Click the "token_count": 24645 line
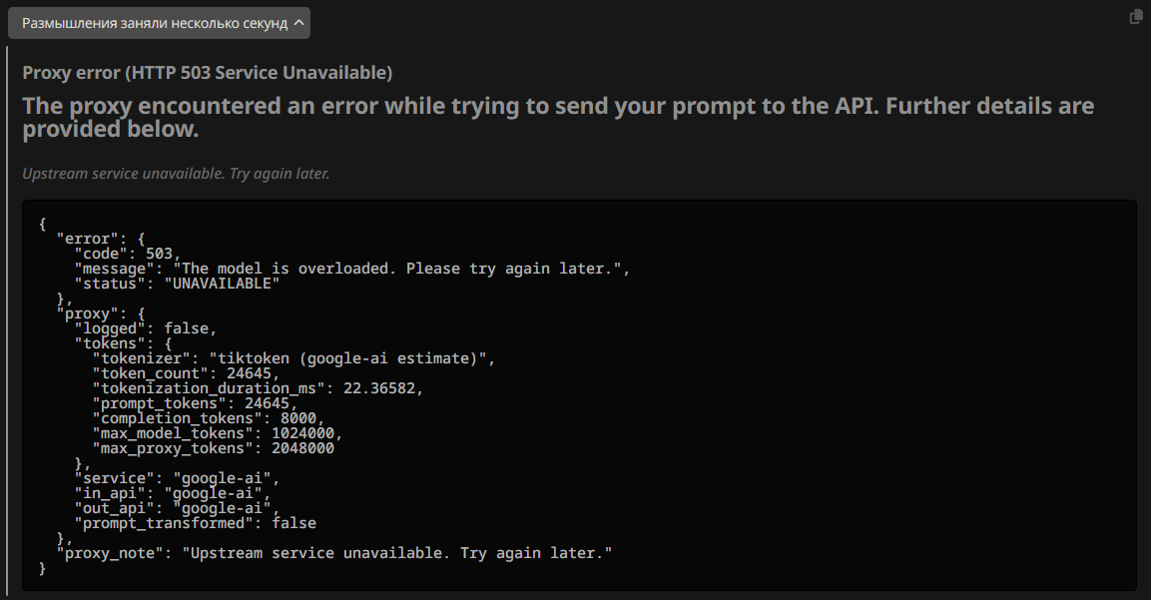 [186, 373]
